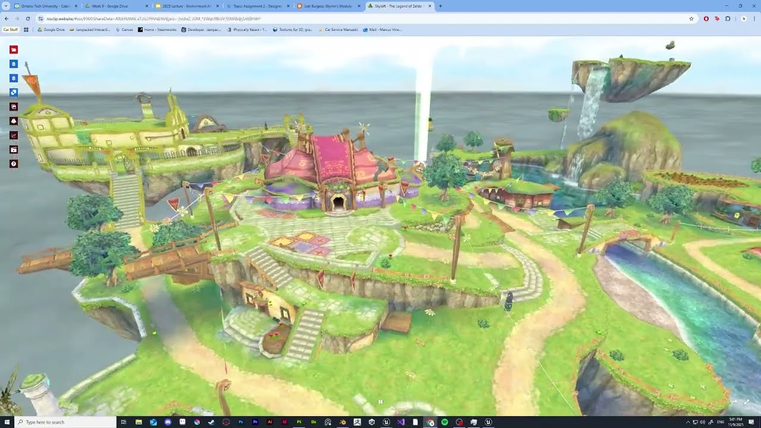
Task: Bookmark this page with the star icon
Action: click(x=691, y=18)
